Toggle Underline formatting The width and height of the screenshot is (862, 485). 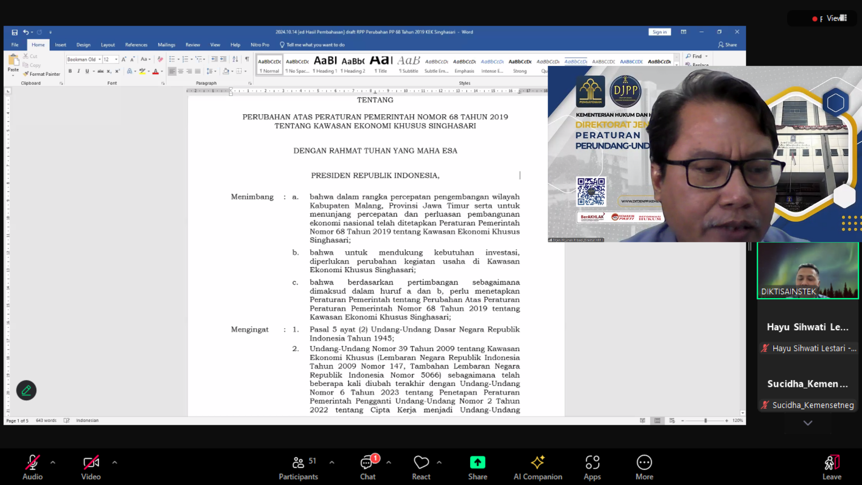(87, 71)
